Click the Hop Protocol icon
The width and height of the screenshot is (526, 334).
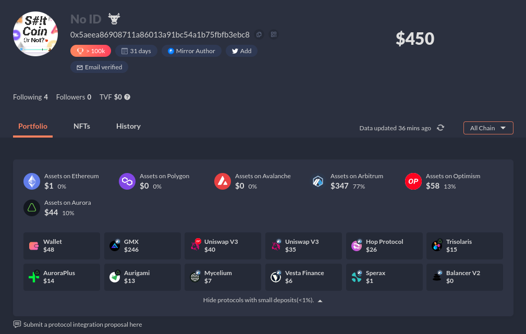tap(357, 245)
